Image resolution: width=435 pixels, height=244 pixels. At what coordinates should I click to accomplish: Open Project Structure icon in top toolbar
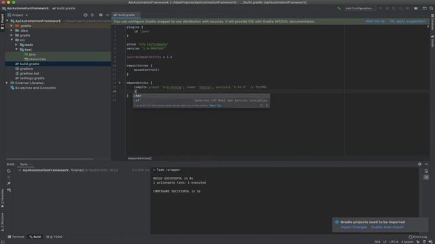point(416,8)
